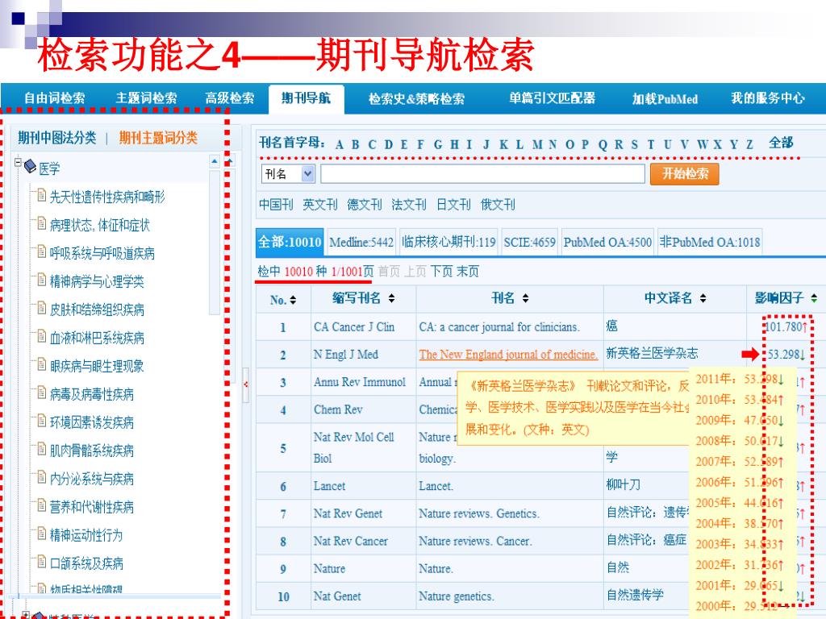Sort by 刊名 column arrows
The height and width of the screenshot is (619, 826).
[525, 298]
